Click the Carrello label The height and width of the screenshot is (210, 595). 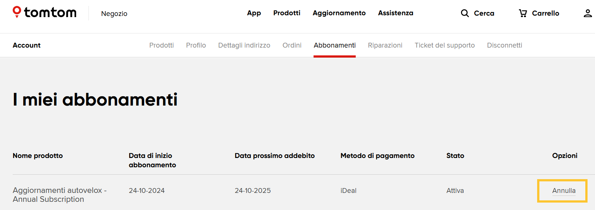(x=545, y=13)
